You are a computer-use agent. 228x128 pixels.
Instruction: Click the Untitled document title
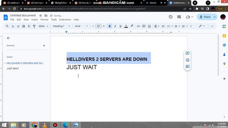[23, 15]
